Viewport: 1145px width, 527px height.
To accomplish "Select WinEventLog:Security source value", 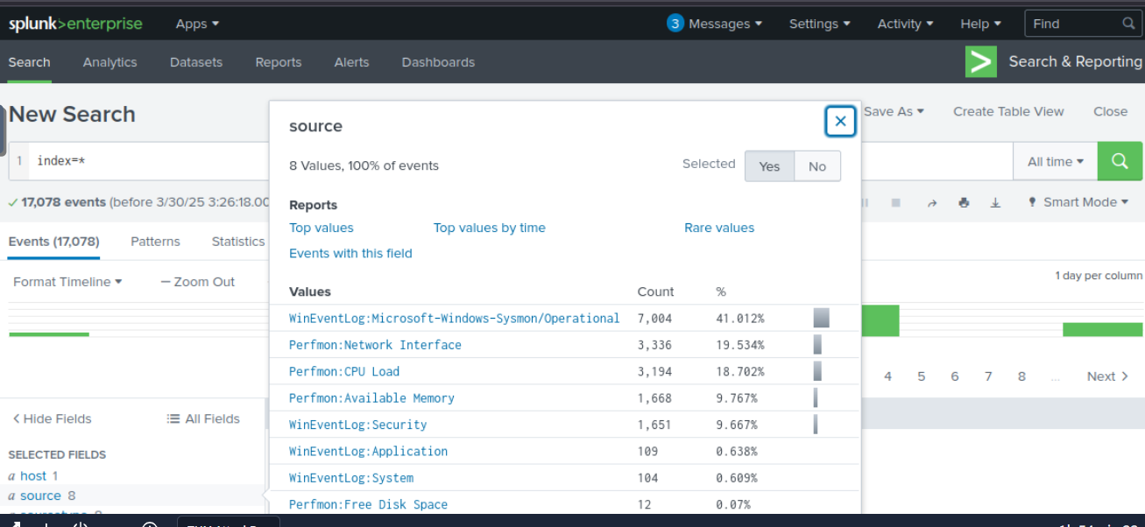I will tap(357, 425).
